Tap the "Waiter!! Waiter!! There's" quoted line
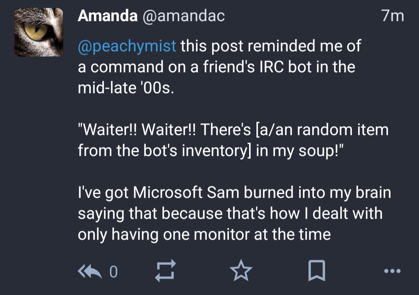The image size is (419, 295). click(x=164, y=129)
